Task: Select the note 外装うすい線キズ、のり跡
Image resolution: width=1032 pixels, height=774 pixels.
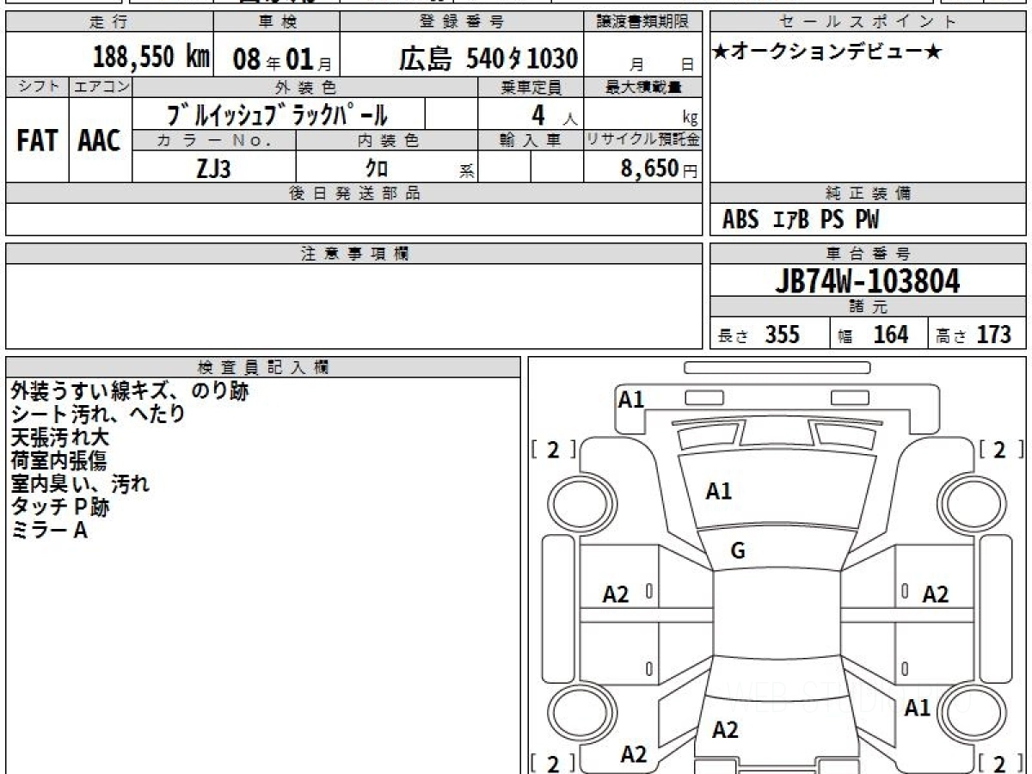Action: pos(130,391)
